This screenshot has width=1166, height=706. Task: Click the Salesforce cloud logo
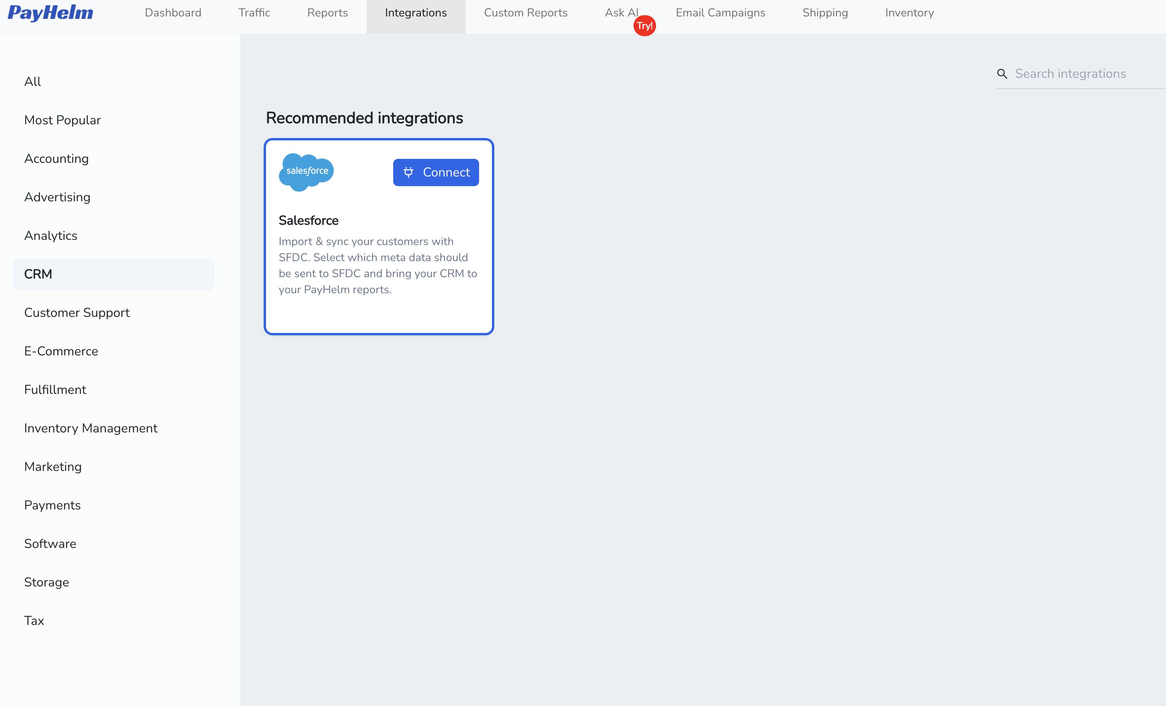(306, 172)
